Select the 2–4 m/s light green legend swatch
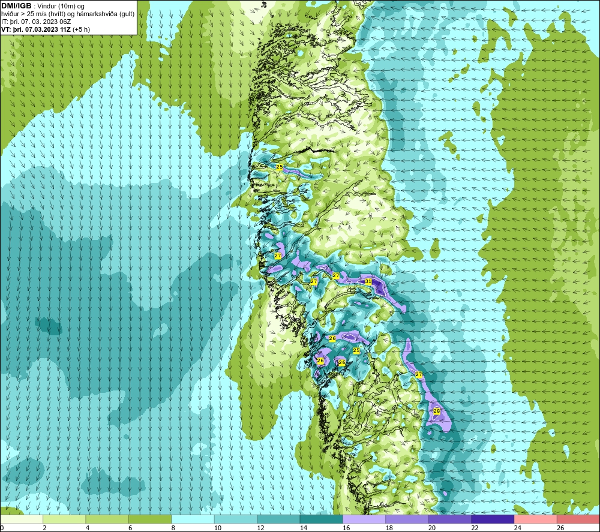This screenshot has width=600, height=532. [x=64, y=519]
